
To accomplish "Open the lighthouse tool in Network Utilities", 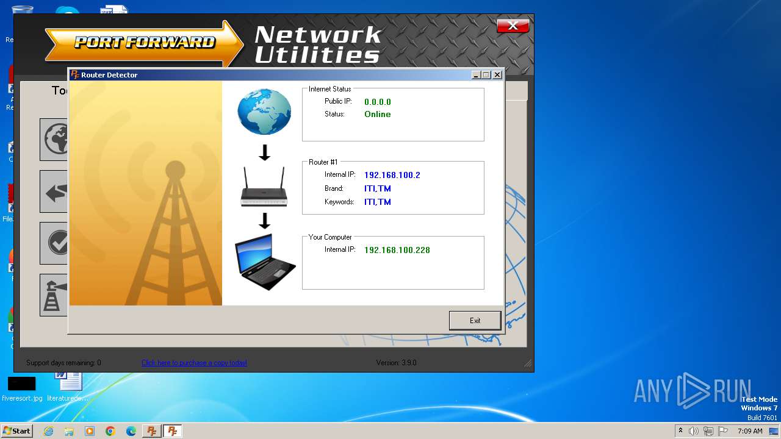I will [x=54, y=295].
